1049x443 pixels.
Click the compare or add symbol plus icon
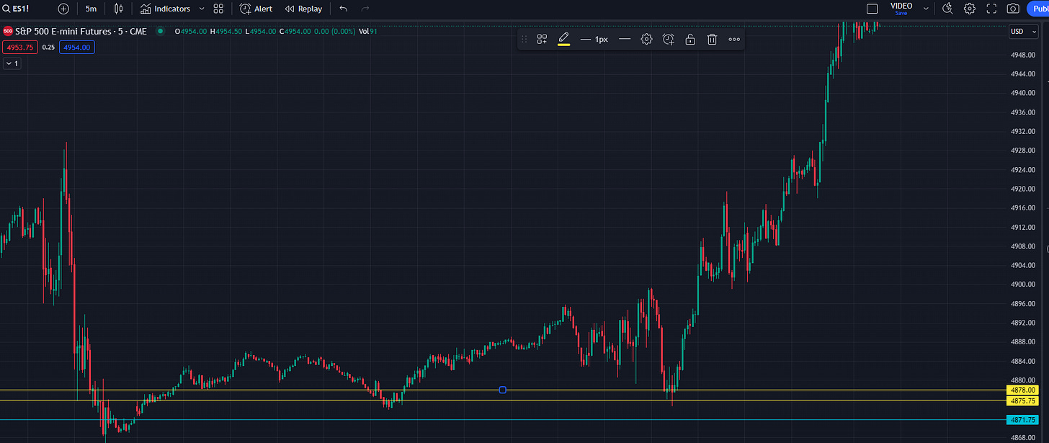pyautogui.click(x=63, y=9)
